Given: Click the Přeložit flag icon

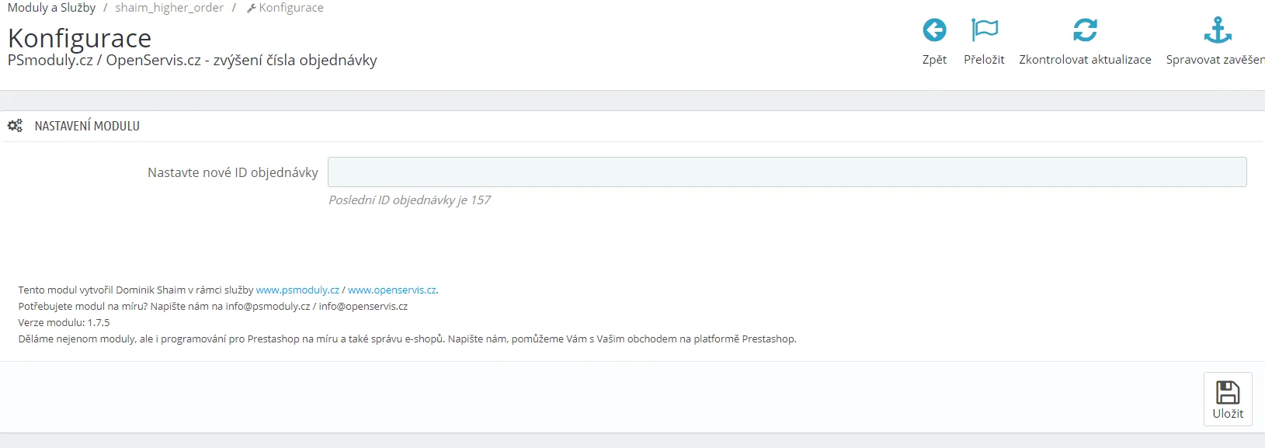Looking at the screenshot, I should 984,30.
